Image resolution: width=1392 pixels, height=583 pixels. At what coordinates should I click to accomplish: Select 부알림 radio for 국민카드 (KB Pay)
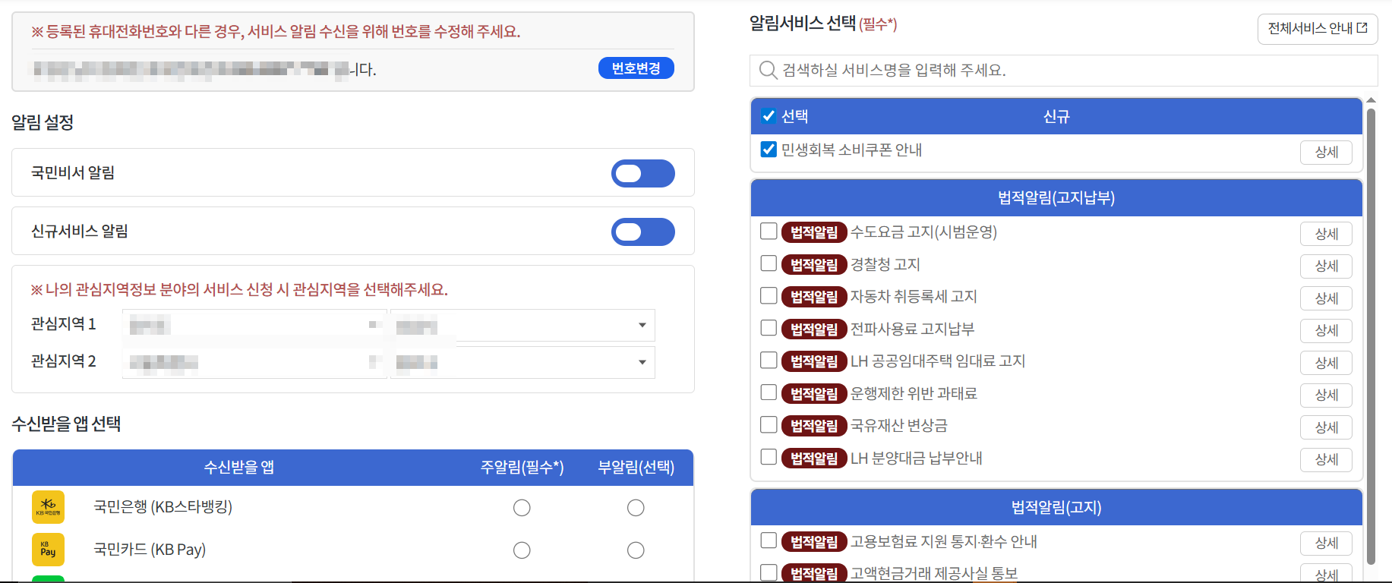click(636, 550)
